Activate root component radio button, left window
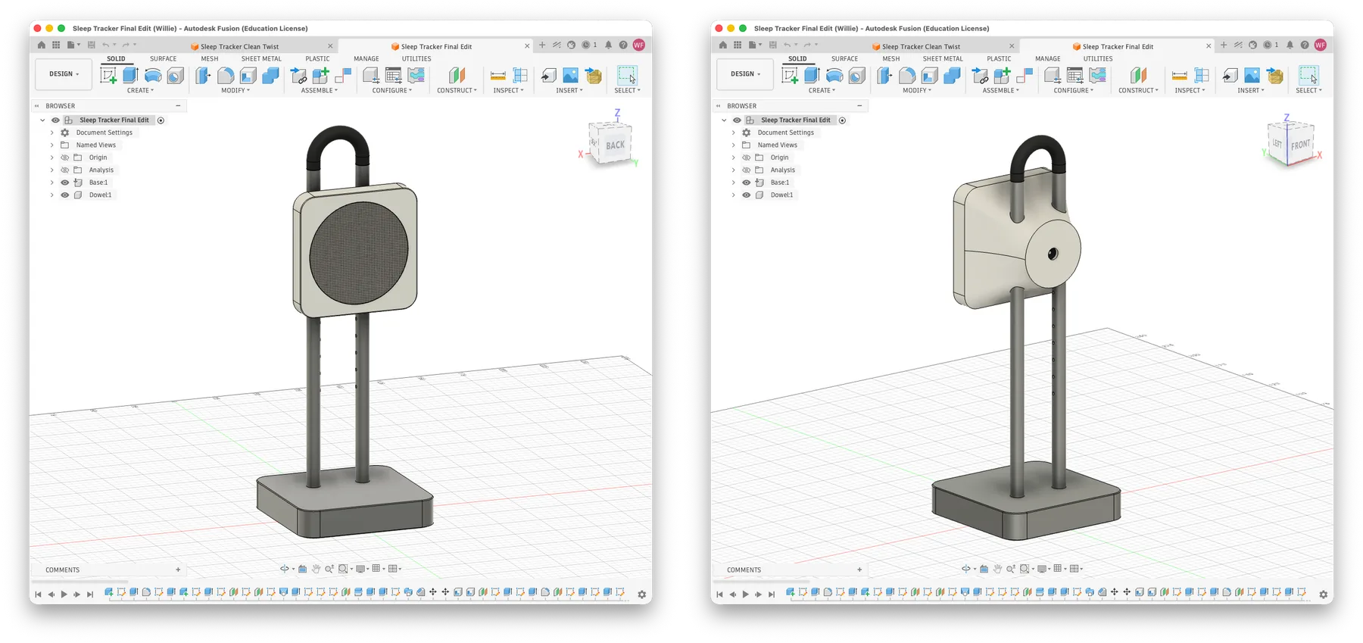The image size is (1363, 643). (x=161, y=120)
